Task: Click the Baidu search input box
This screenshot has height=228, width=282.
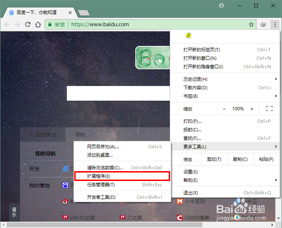Action: (118, 93)
